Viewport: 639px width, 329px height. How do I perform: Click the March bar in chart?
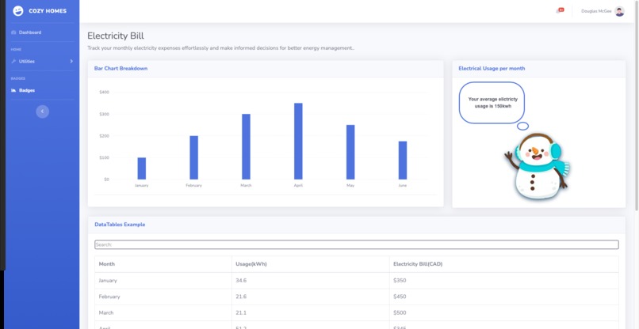246,146
